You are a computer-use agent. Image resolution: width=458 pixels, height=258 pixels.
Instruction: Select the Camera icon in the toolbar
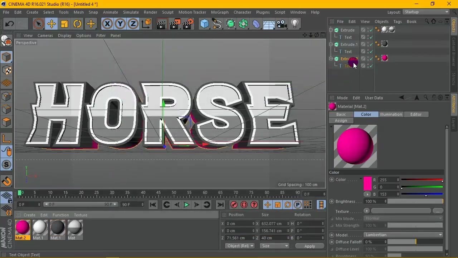(x=281, y=24)
